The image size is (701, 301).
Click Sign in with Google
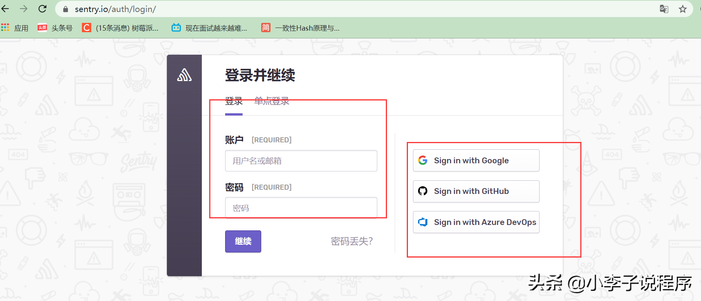(x=476, y=161)
